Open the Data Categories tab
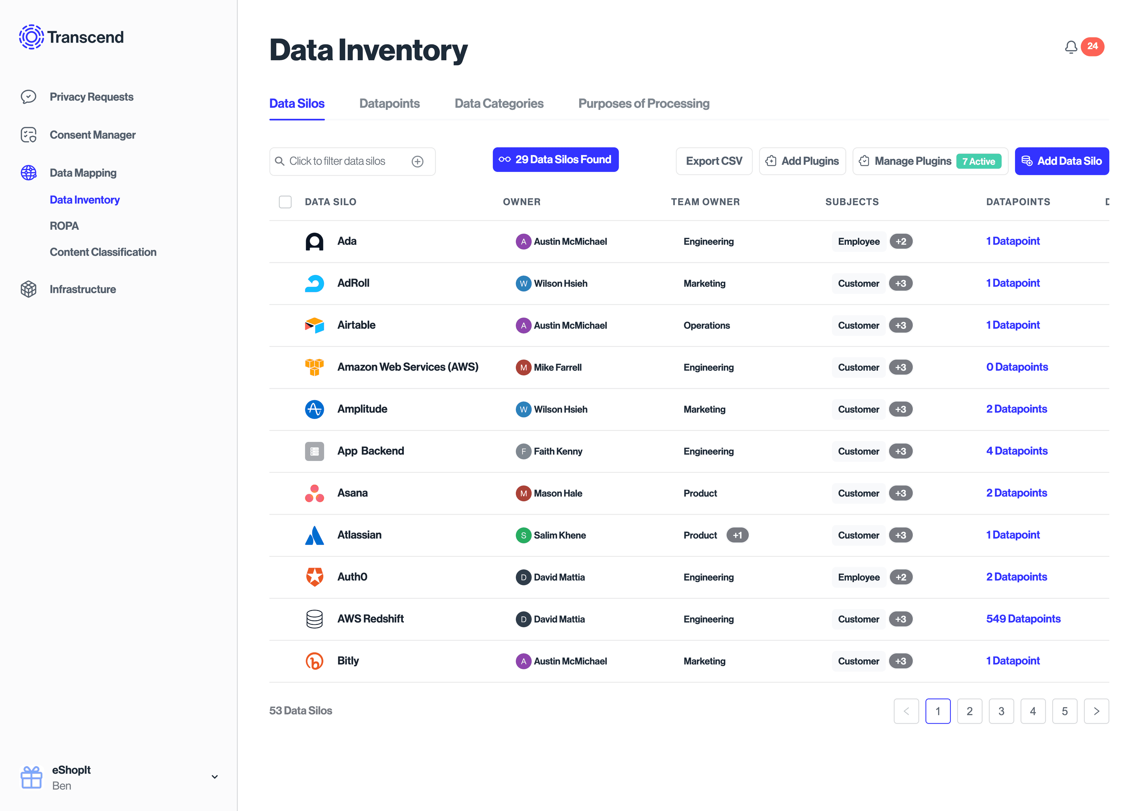The width and height of the screenshot is (1141, 811). coord(499,103)
